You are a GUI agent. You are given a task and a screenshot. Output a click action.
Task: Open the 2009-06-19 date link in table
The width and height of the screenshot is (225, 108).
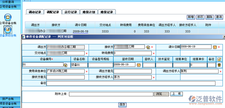tap(80, 31)
